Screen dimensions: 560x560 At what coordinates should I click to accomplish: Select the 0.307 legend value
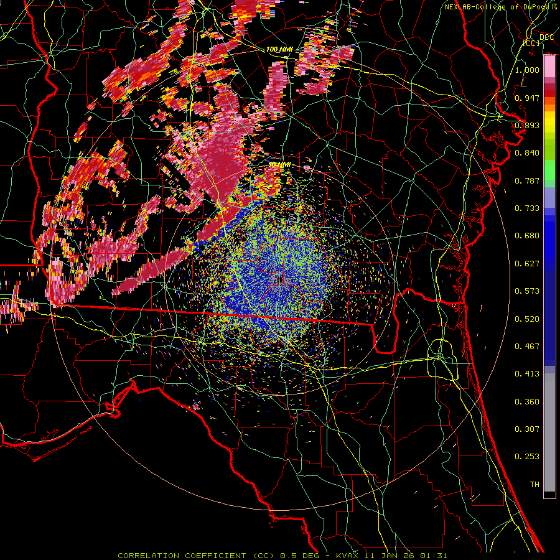527,429
